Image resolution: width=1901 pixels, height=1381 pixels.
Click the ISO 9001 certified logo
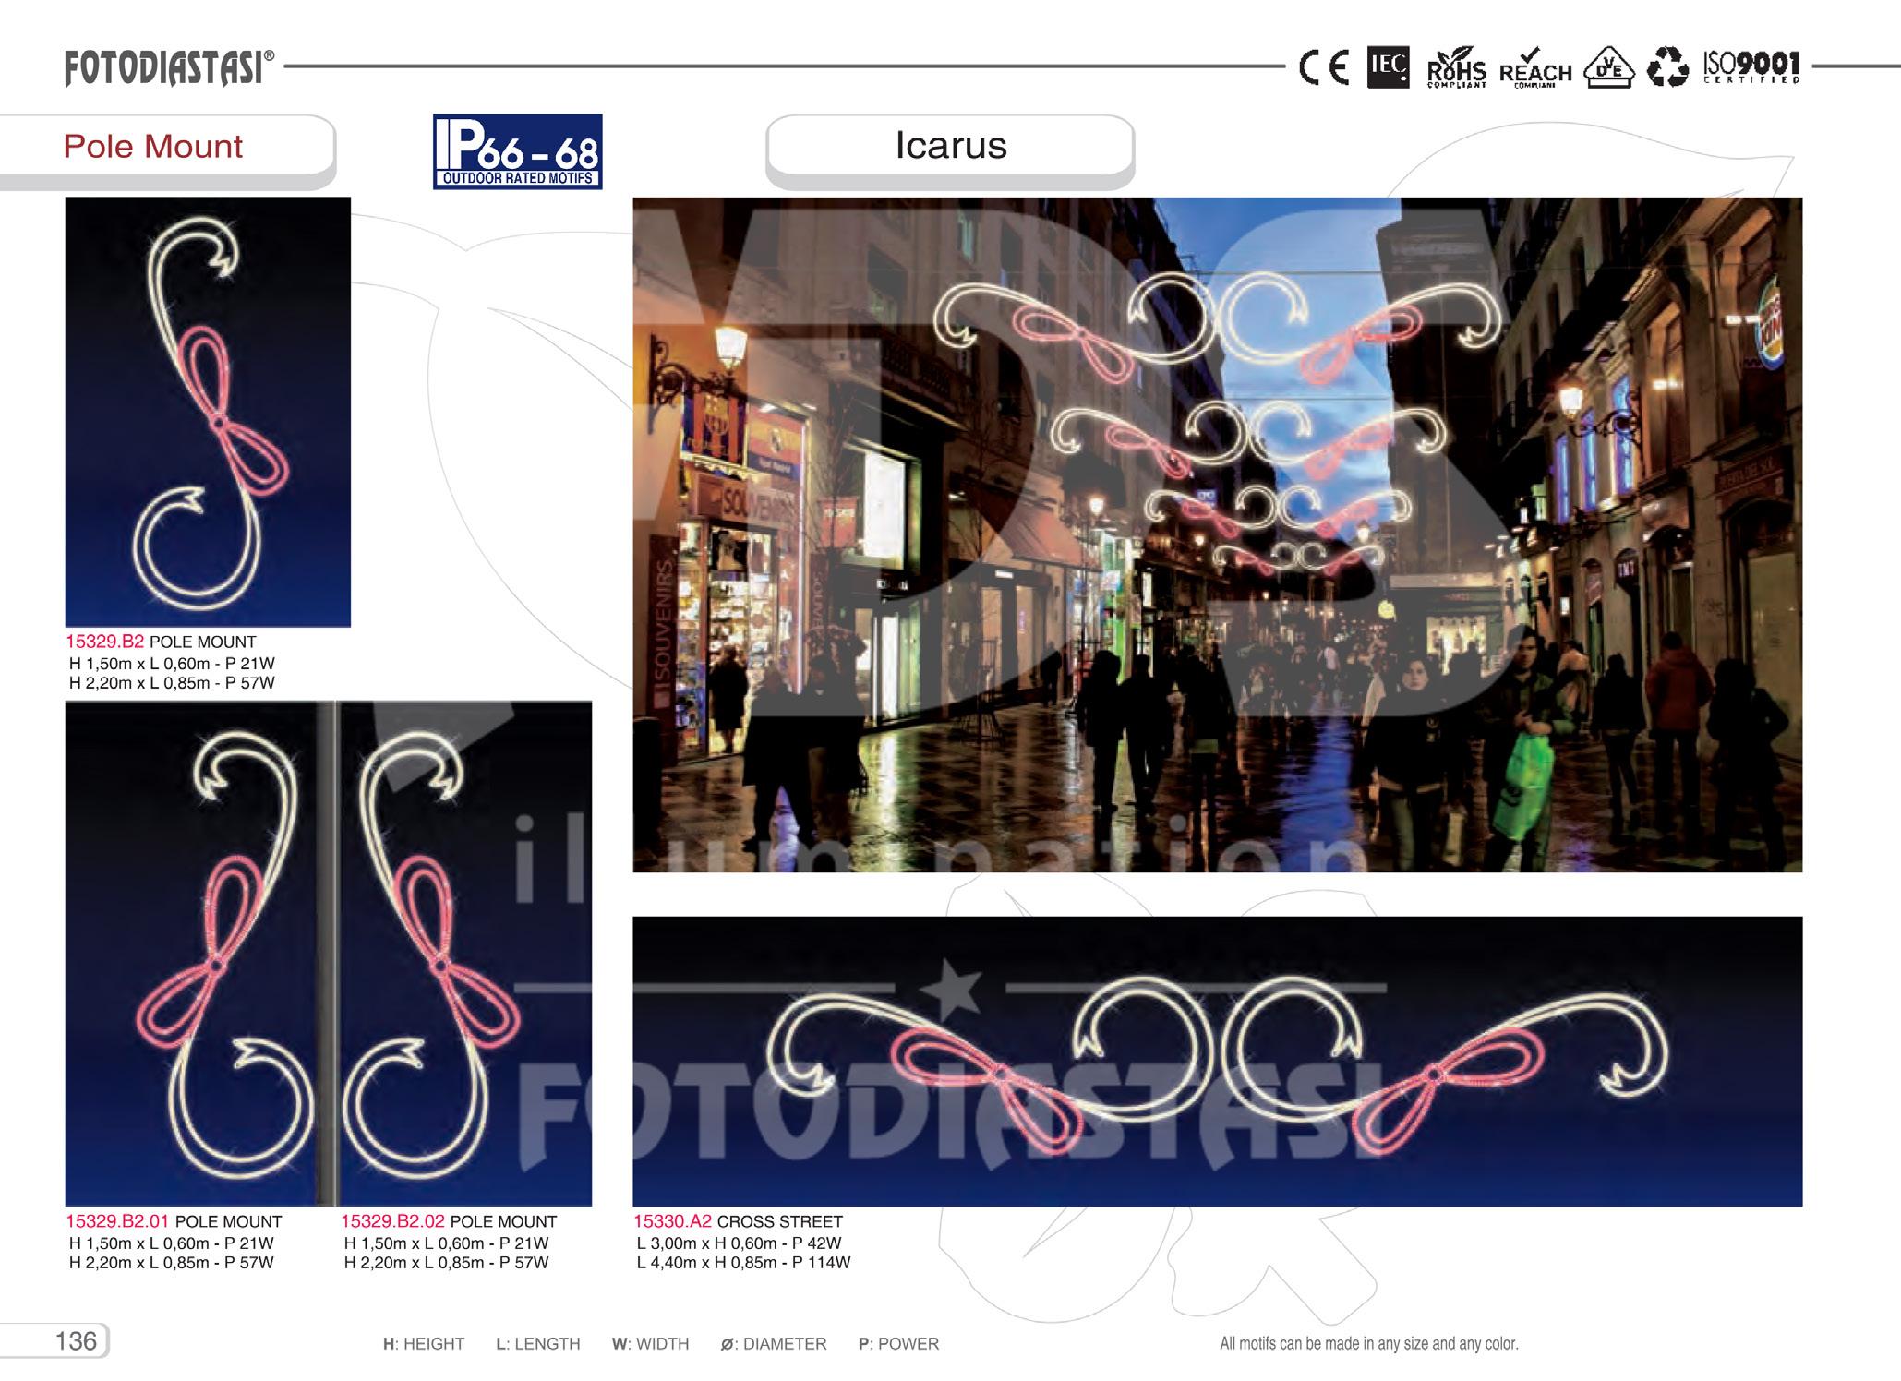click(1751, 67)
